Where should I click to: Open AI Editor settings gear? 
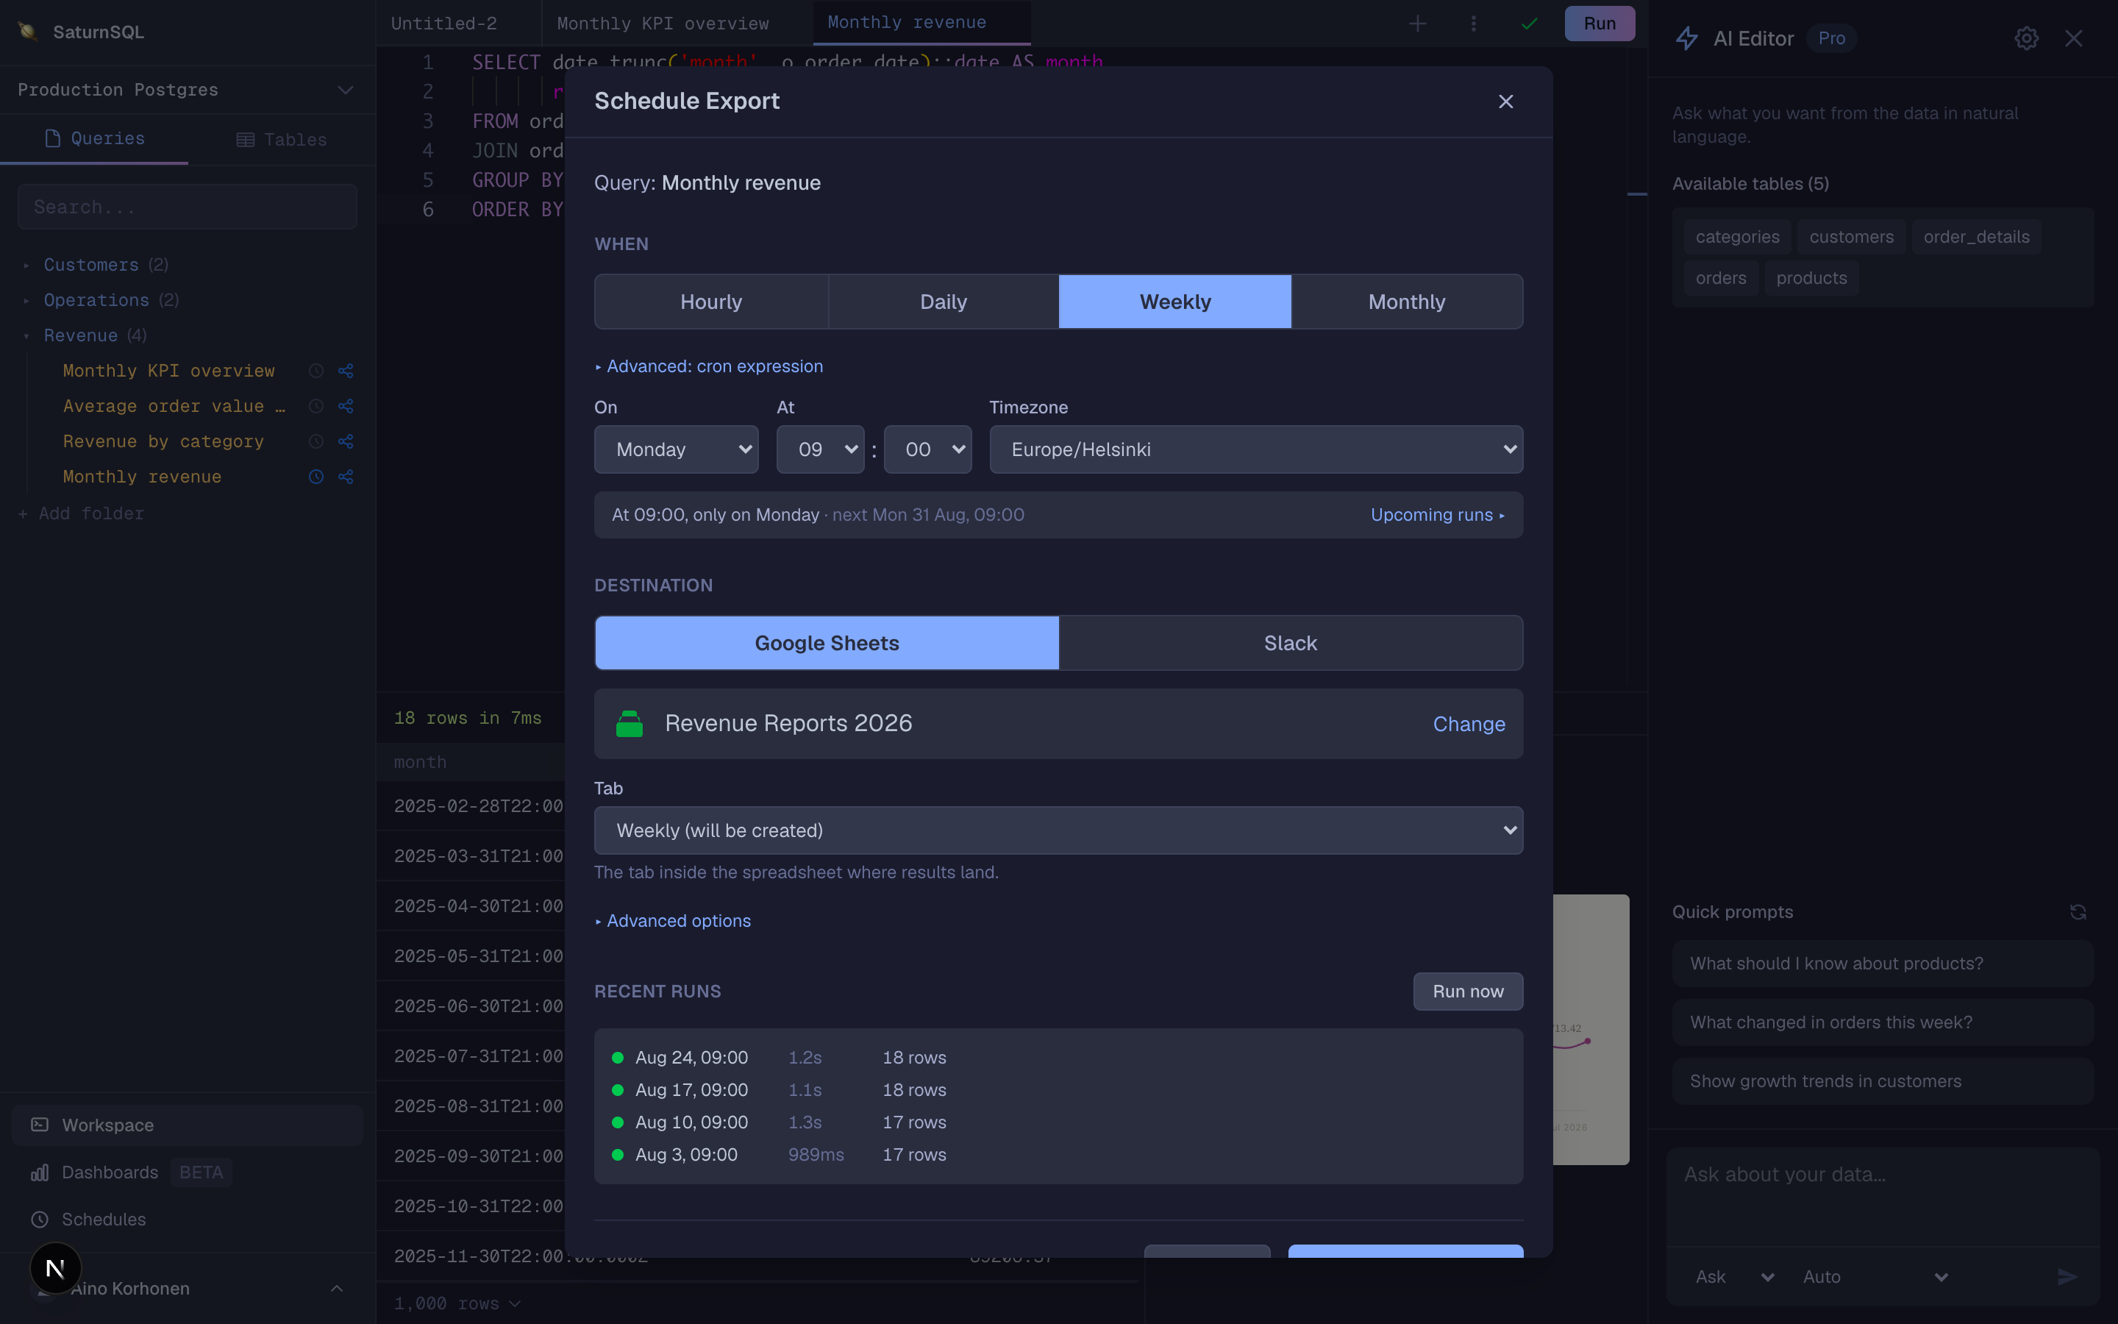pos(2026,38)
